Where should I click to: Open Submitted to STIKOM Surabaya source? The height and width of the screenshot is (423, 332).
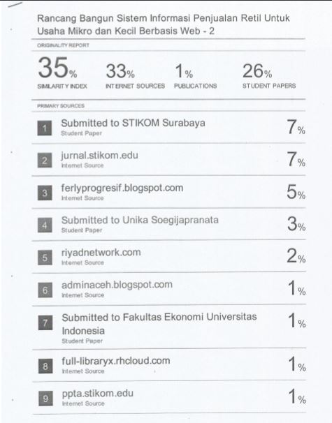133,123
